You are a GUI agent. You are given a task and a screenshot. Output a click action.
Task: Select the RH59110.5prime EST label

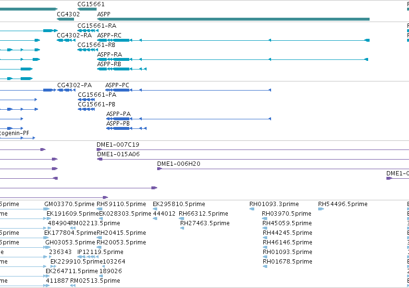coord(121,204)
